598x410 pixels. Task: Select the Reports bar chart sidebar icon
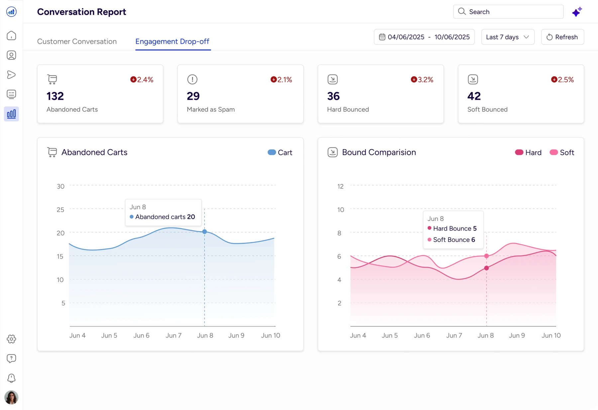tap(11, 114)
